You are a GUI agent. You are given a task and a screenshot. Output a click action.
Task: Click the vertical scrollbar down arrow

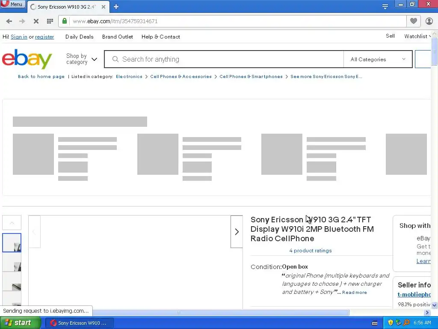[435, 305]
